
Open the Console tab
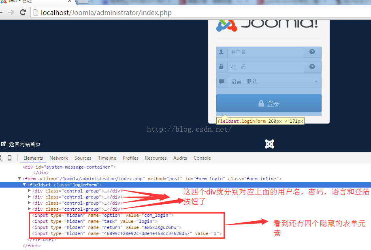pyautogui.click(x=202, y=158)
